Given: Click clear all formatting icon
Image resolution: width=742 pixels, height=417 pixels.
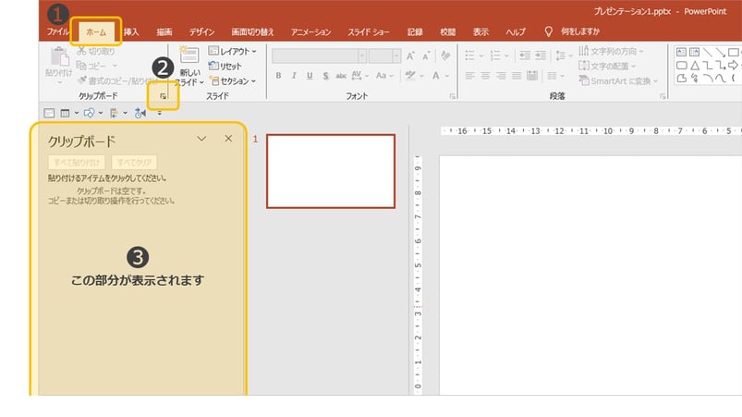Looking at the screenshot, I should pyautogui.click(x=444, y=55).
